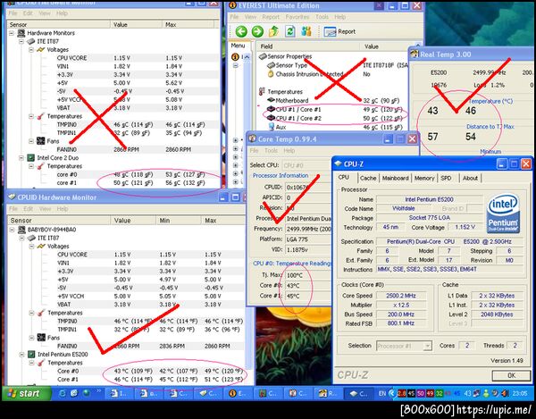Switch to the Mainboard tab in CPU-Z
This screenshot has height=419, width=536.
(x=395, y=178)
